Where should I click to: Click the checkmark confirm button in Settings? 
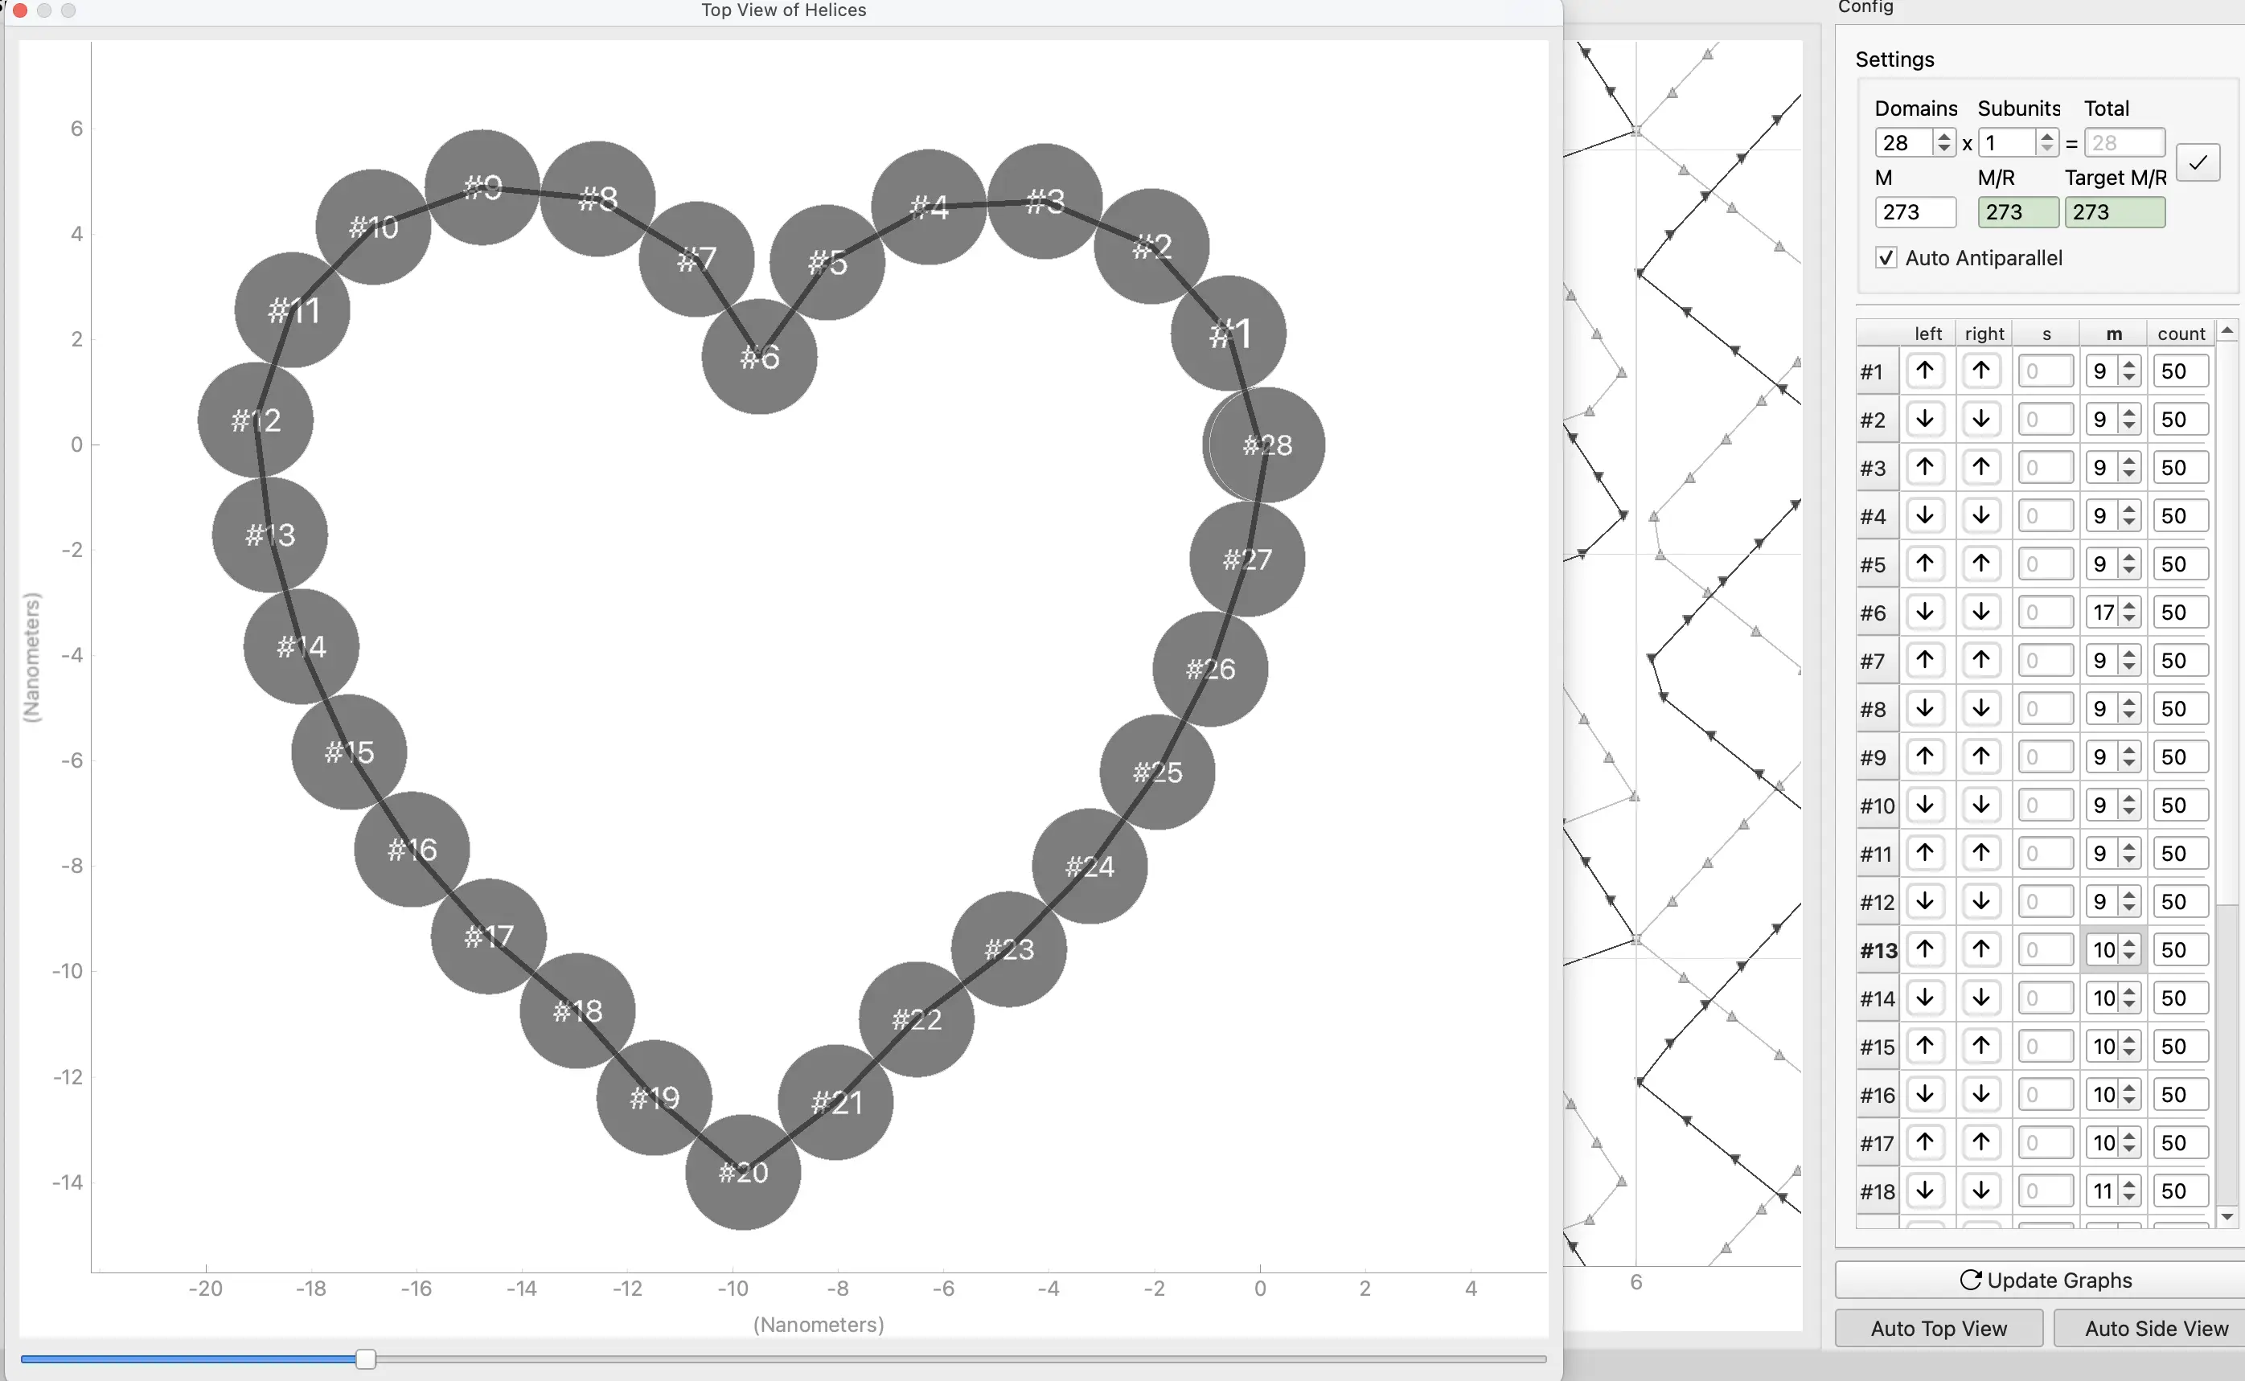[x=2198, y=162]
